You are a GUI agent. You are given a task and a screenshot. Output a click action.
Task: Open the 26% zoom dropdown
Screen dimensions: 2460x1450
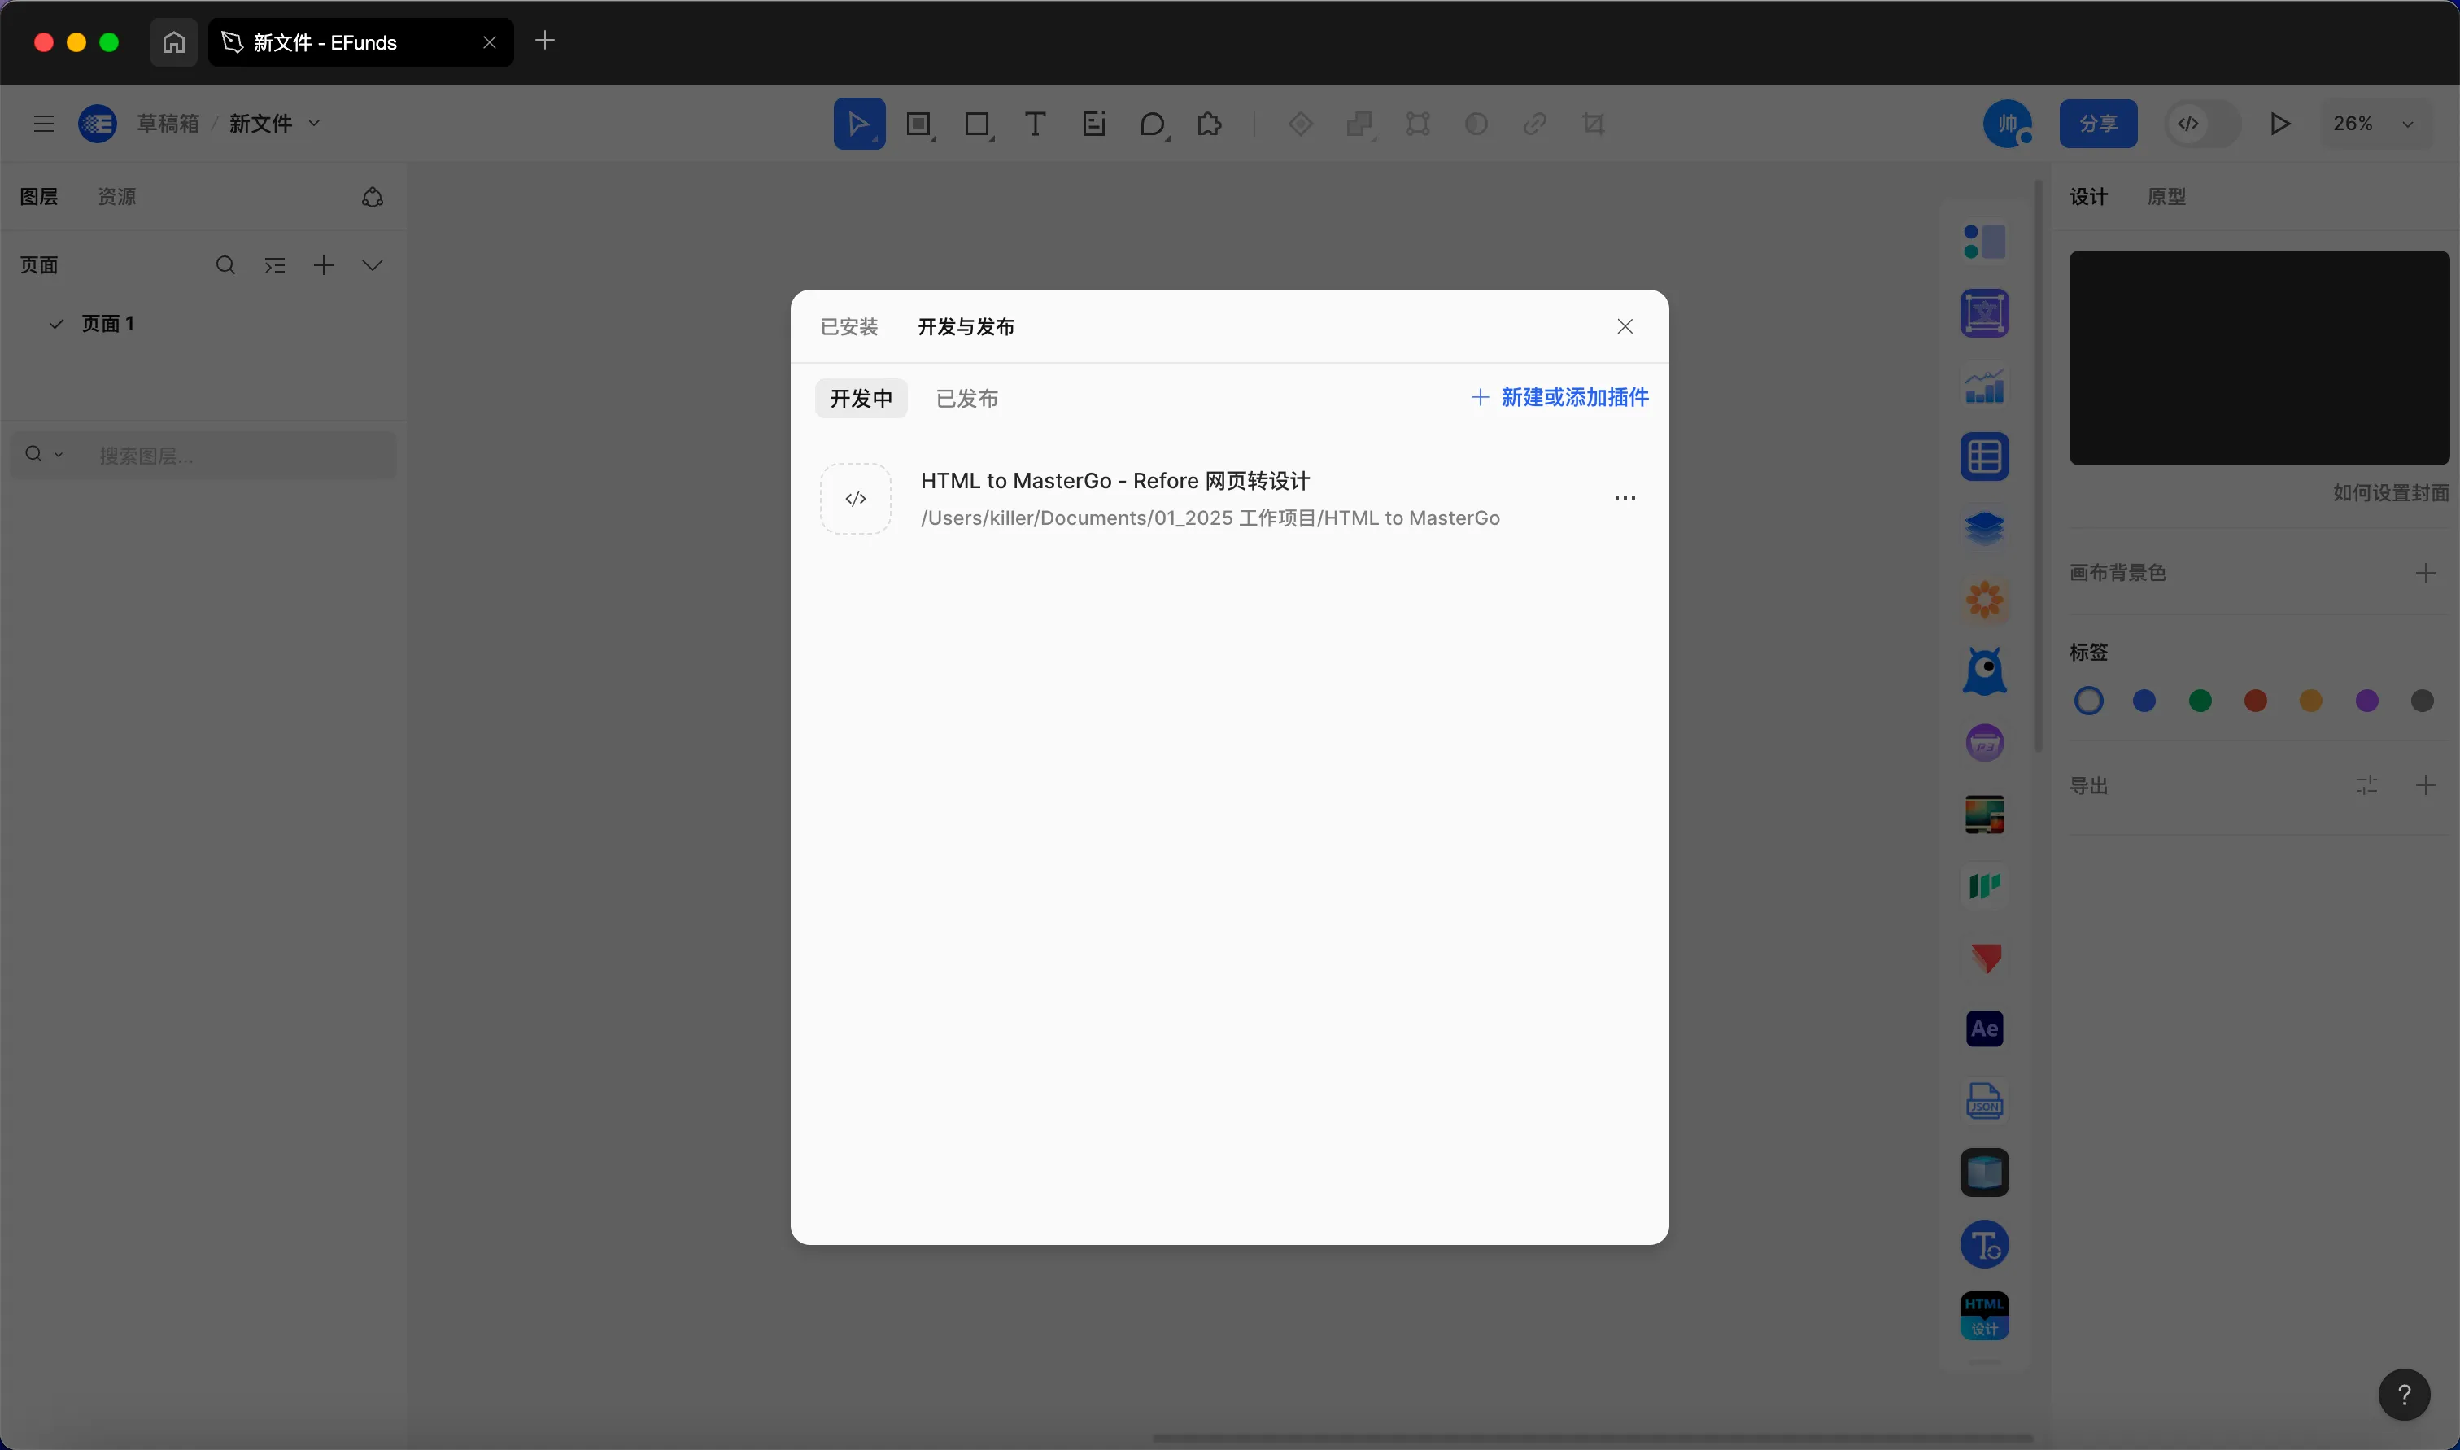(2373, 124)
